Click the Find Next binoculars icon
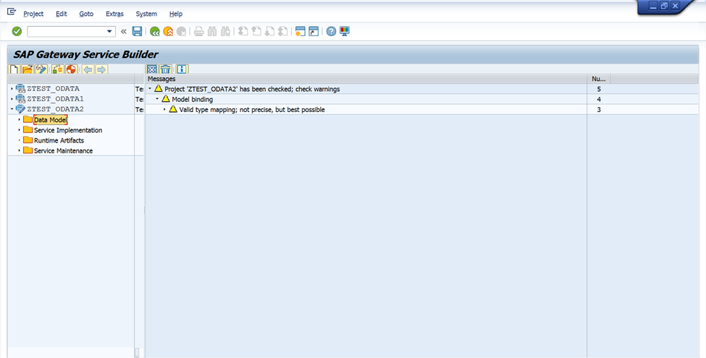The width and height of the screenshot is (706, 358). pyautogui.click(x=226, y=31)
